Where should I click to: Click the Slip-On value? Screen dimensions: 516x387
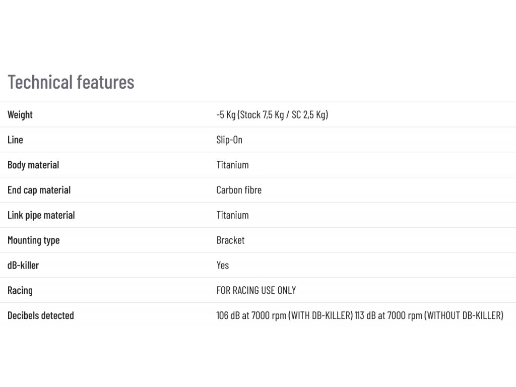[229, 140]
